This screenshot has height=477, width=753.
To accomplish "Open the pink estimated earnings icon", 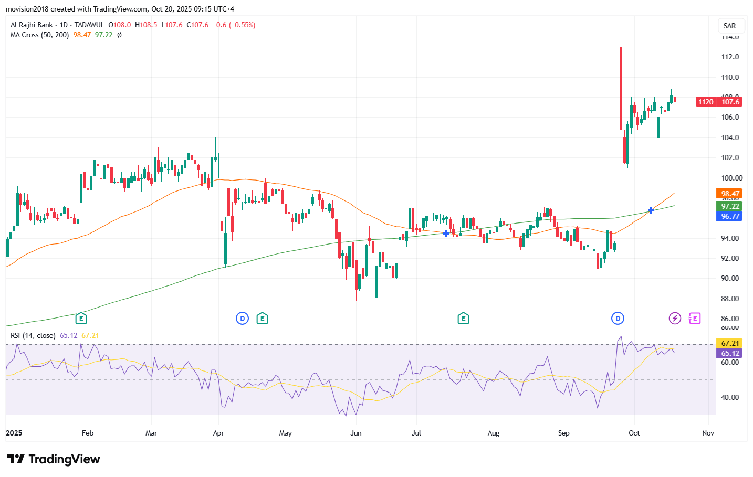I will point(694,318).
